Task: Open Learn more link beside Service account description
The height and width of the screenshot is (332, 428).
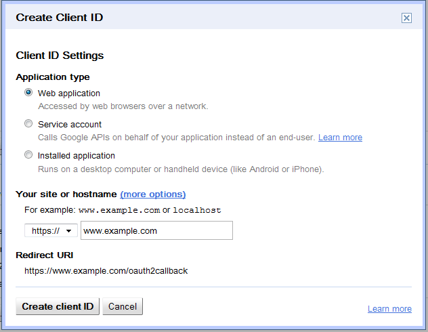Action: click(x=340, y=138)
